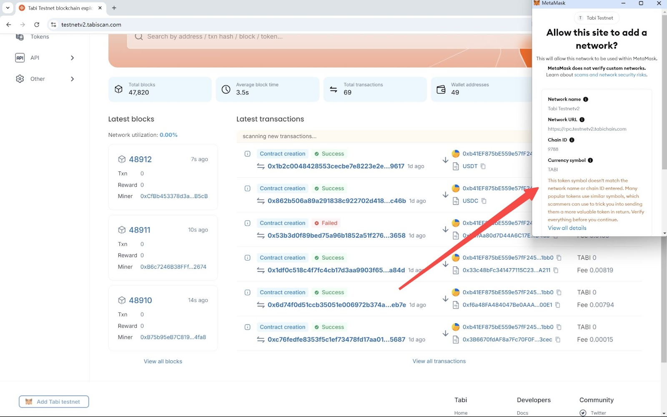Reload the page with the refresh icon
667x417 pixels.
coord(37,25)
